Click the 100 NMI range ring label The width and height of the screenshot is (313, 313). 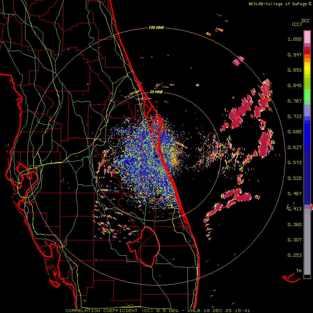click(x=156, y=27)
